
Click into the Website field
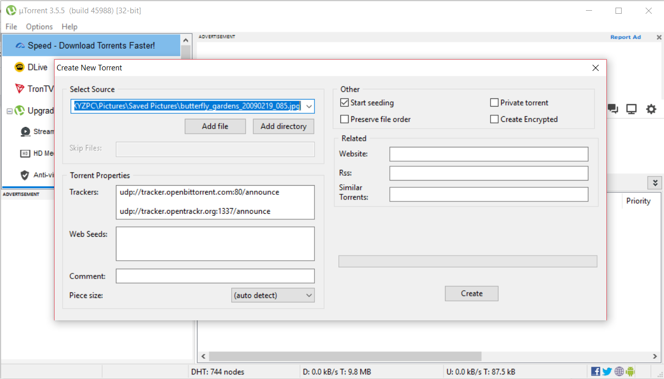(x=489, y=154)
